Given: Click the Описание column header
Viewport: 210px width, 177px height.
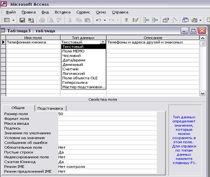Looking at the screenshot, I should click(x=153, y=38).
